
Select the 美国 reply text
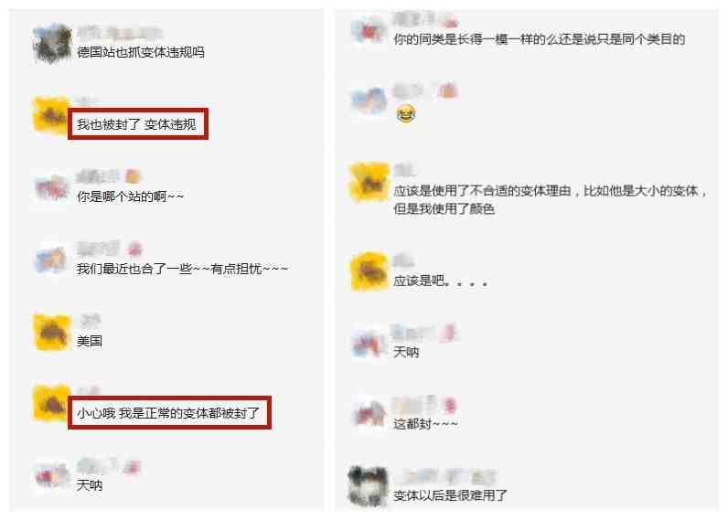89,342
